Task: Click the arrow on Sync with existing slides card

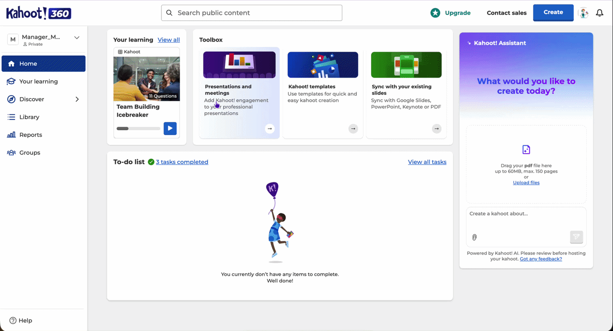Action: coord(436,129)
